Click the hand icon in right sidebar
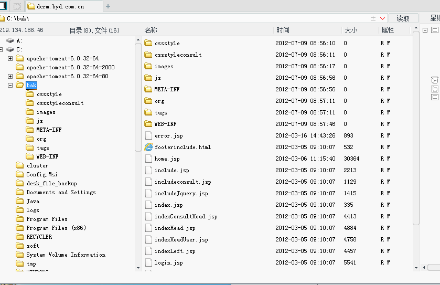The height and width of the screenshot is (285, 440). pos(435,89)
